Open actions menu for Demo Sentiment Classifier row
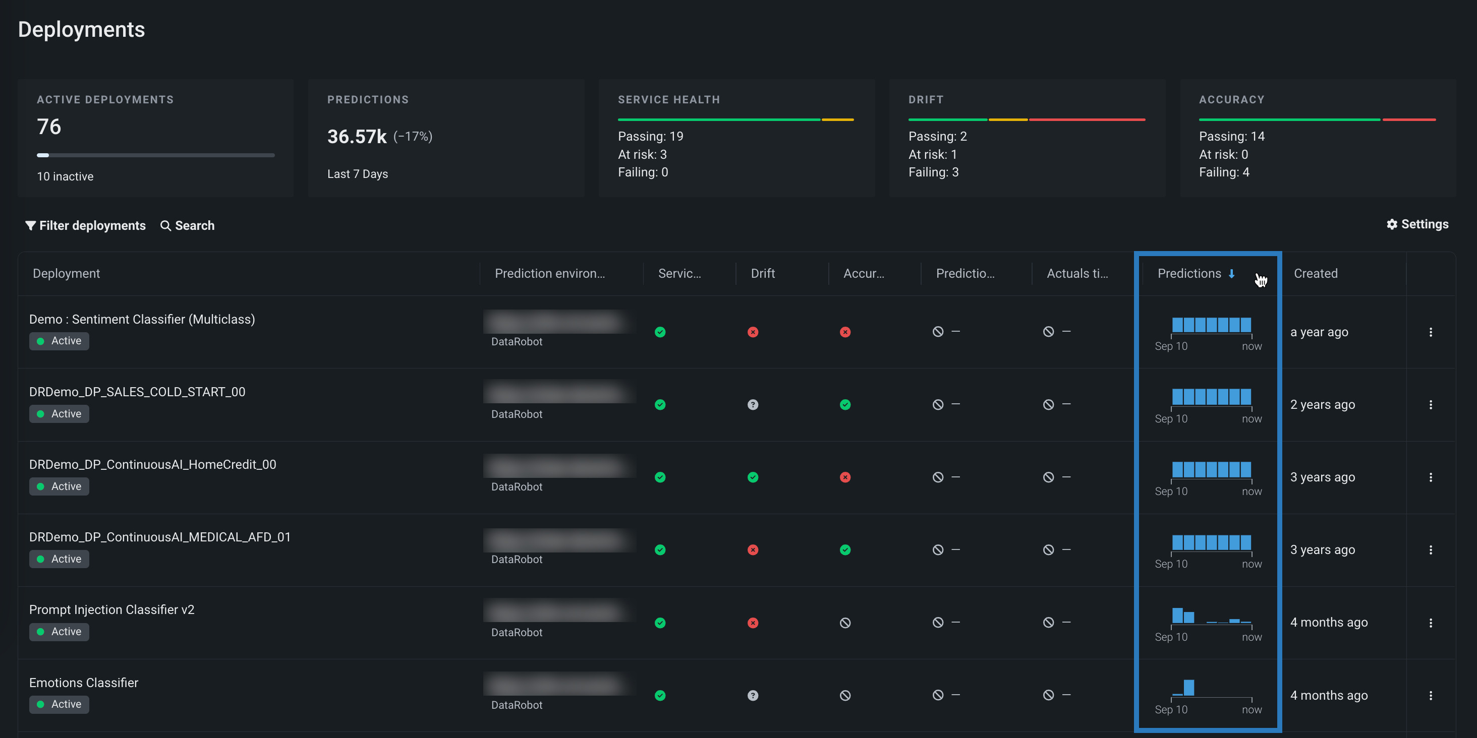The image size is (1477, 738). tap(1431, 332)
